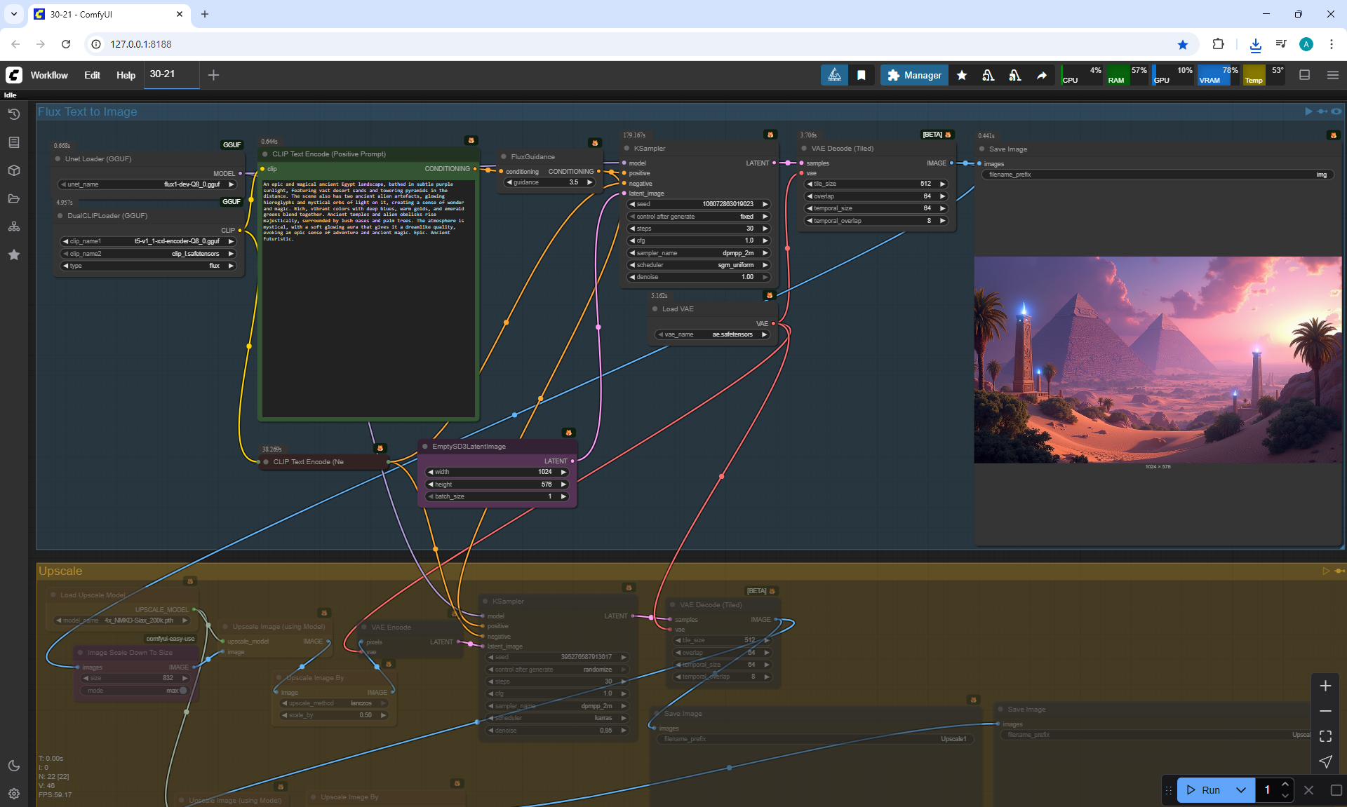Screen dimensions: 1347x807
Task: Click the zoom in plus icon
Action: click(x=1325, y=686)
